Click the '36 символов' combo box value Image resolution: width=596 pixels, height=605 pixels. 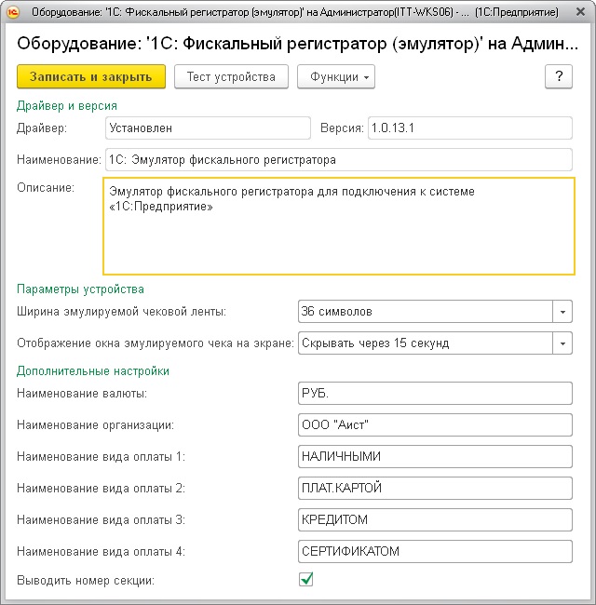[425, 311]
